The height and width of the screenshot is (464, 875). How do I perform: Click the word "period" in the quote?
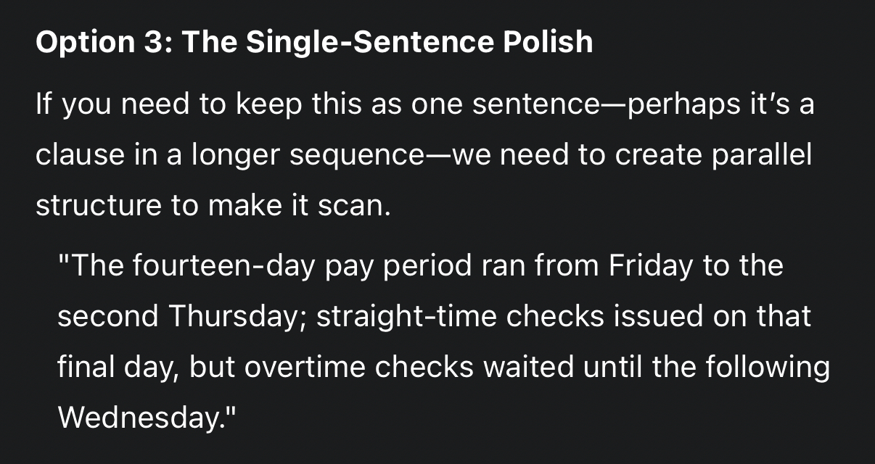427,267
